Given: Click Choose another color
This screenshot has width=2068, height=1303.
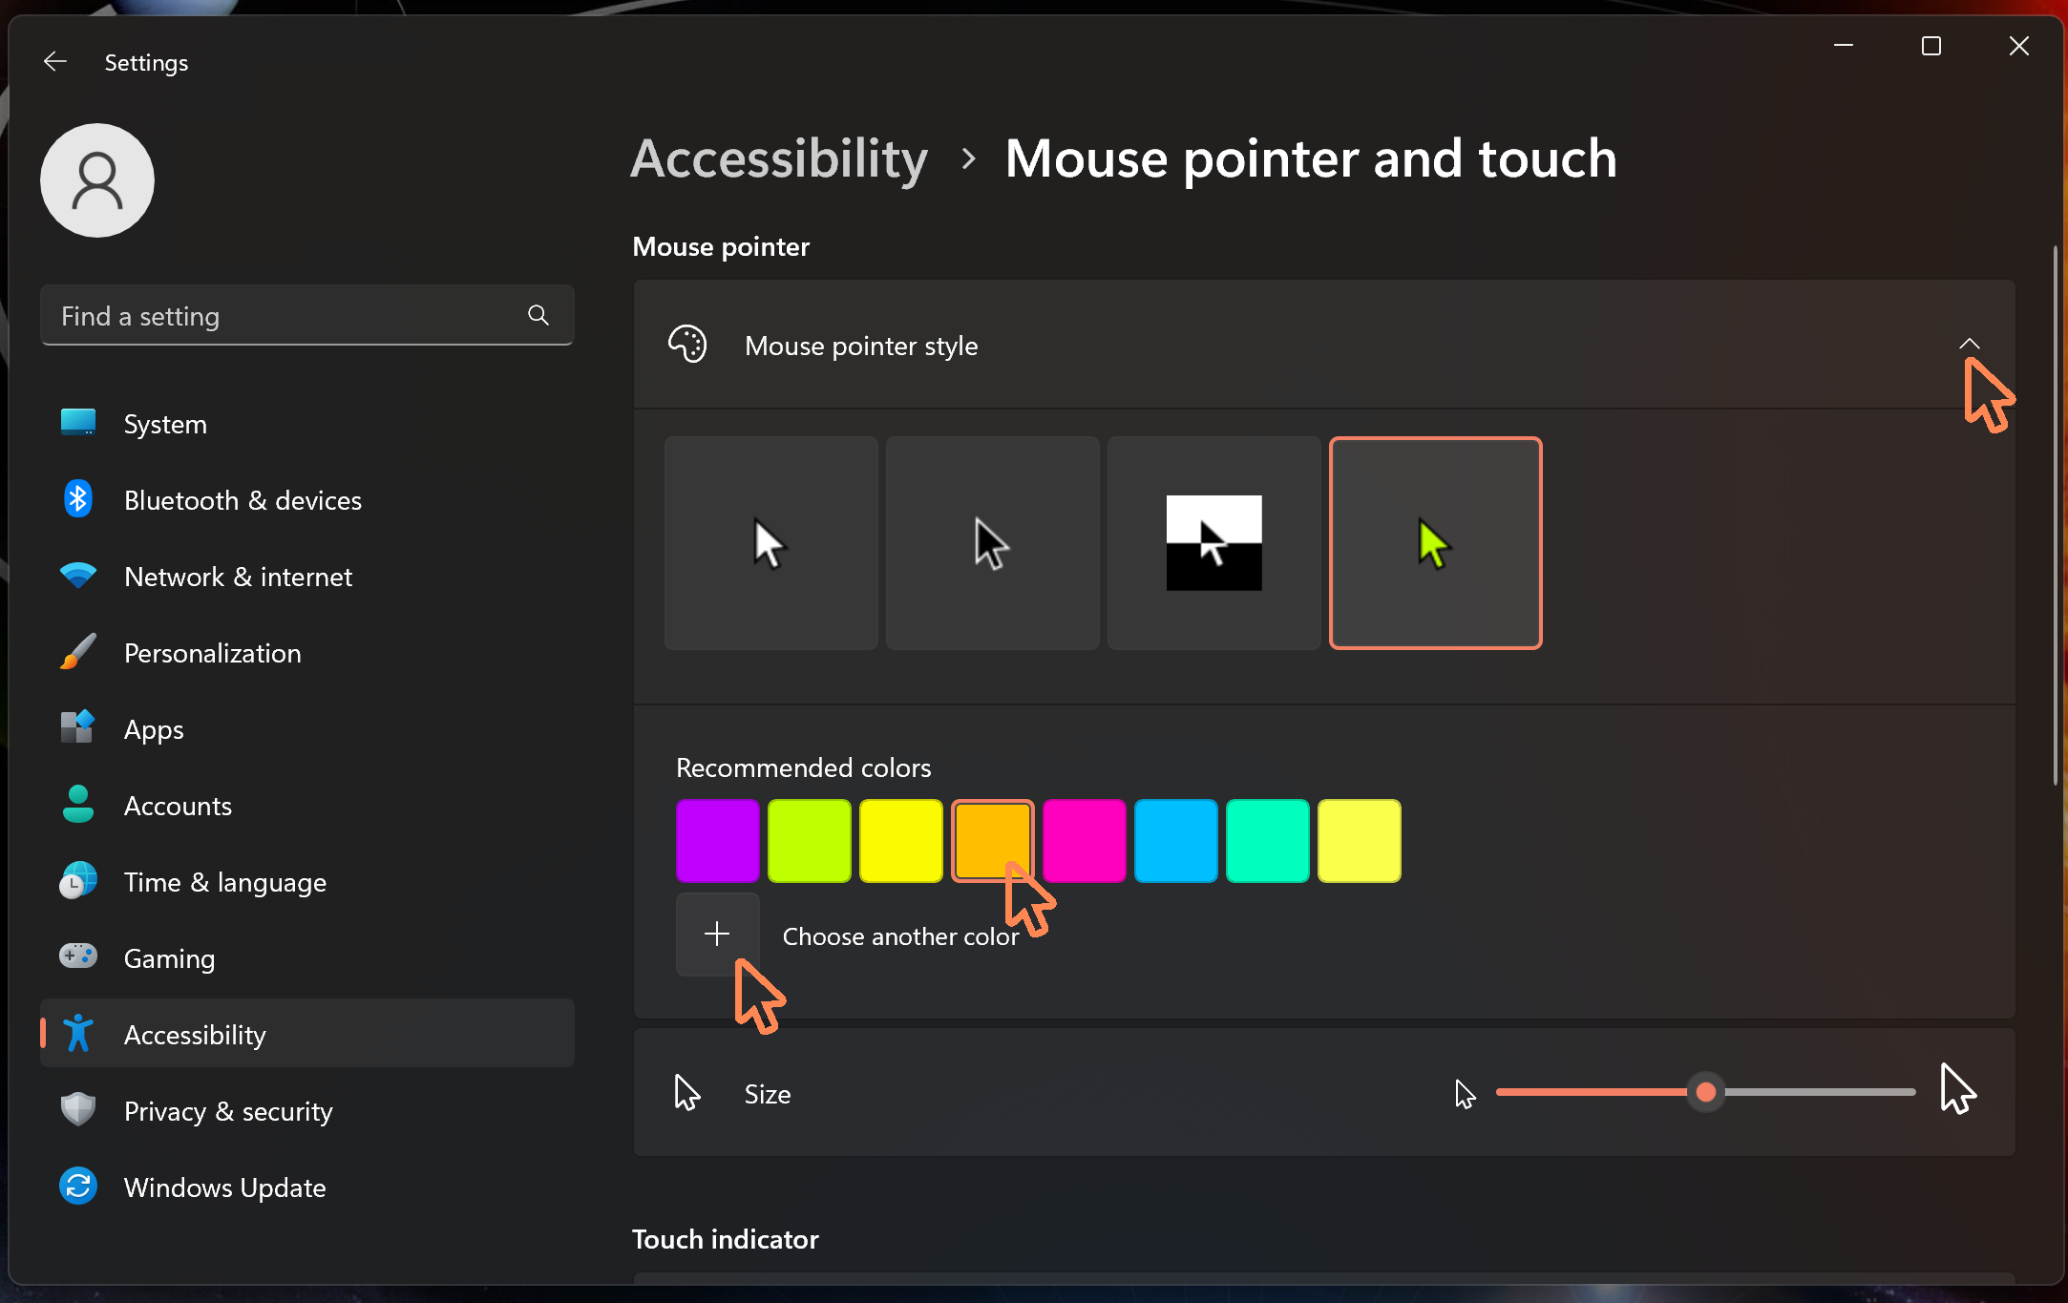Looking at the screenshot, I should (x=717, y=935).
